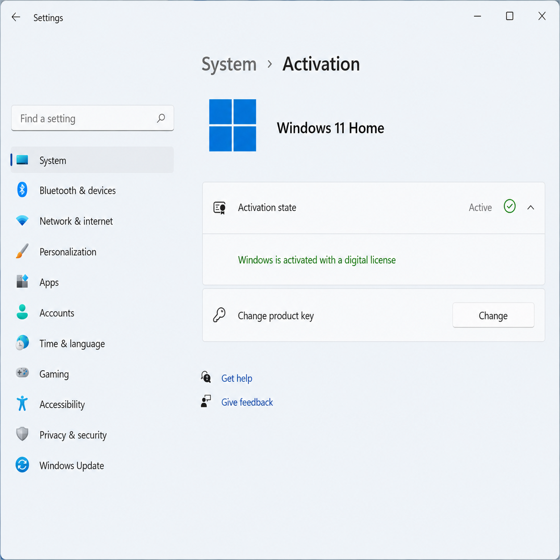560x560 pixels.
Task: Click the Personalization paintbrush icon
Action: point(22,251)
